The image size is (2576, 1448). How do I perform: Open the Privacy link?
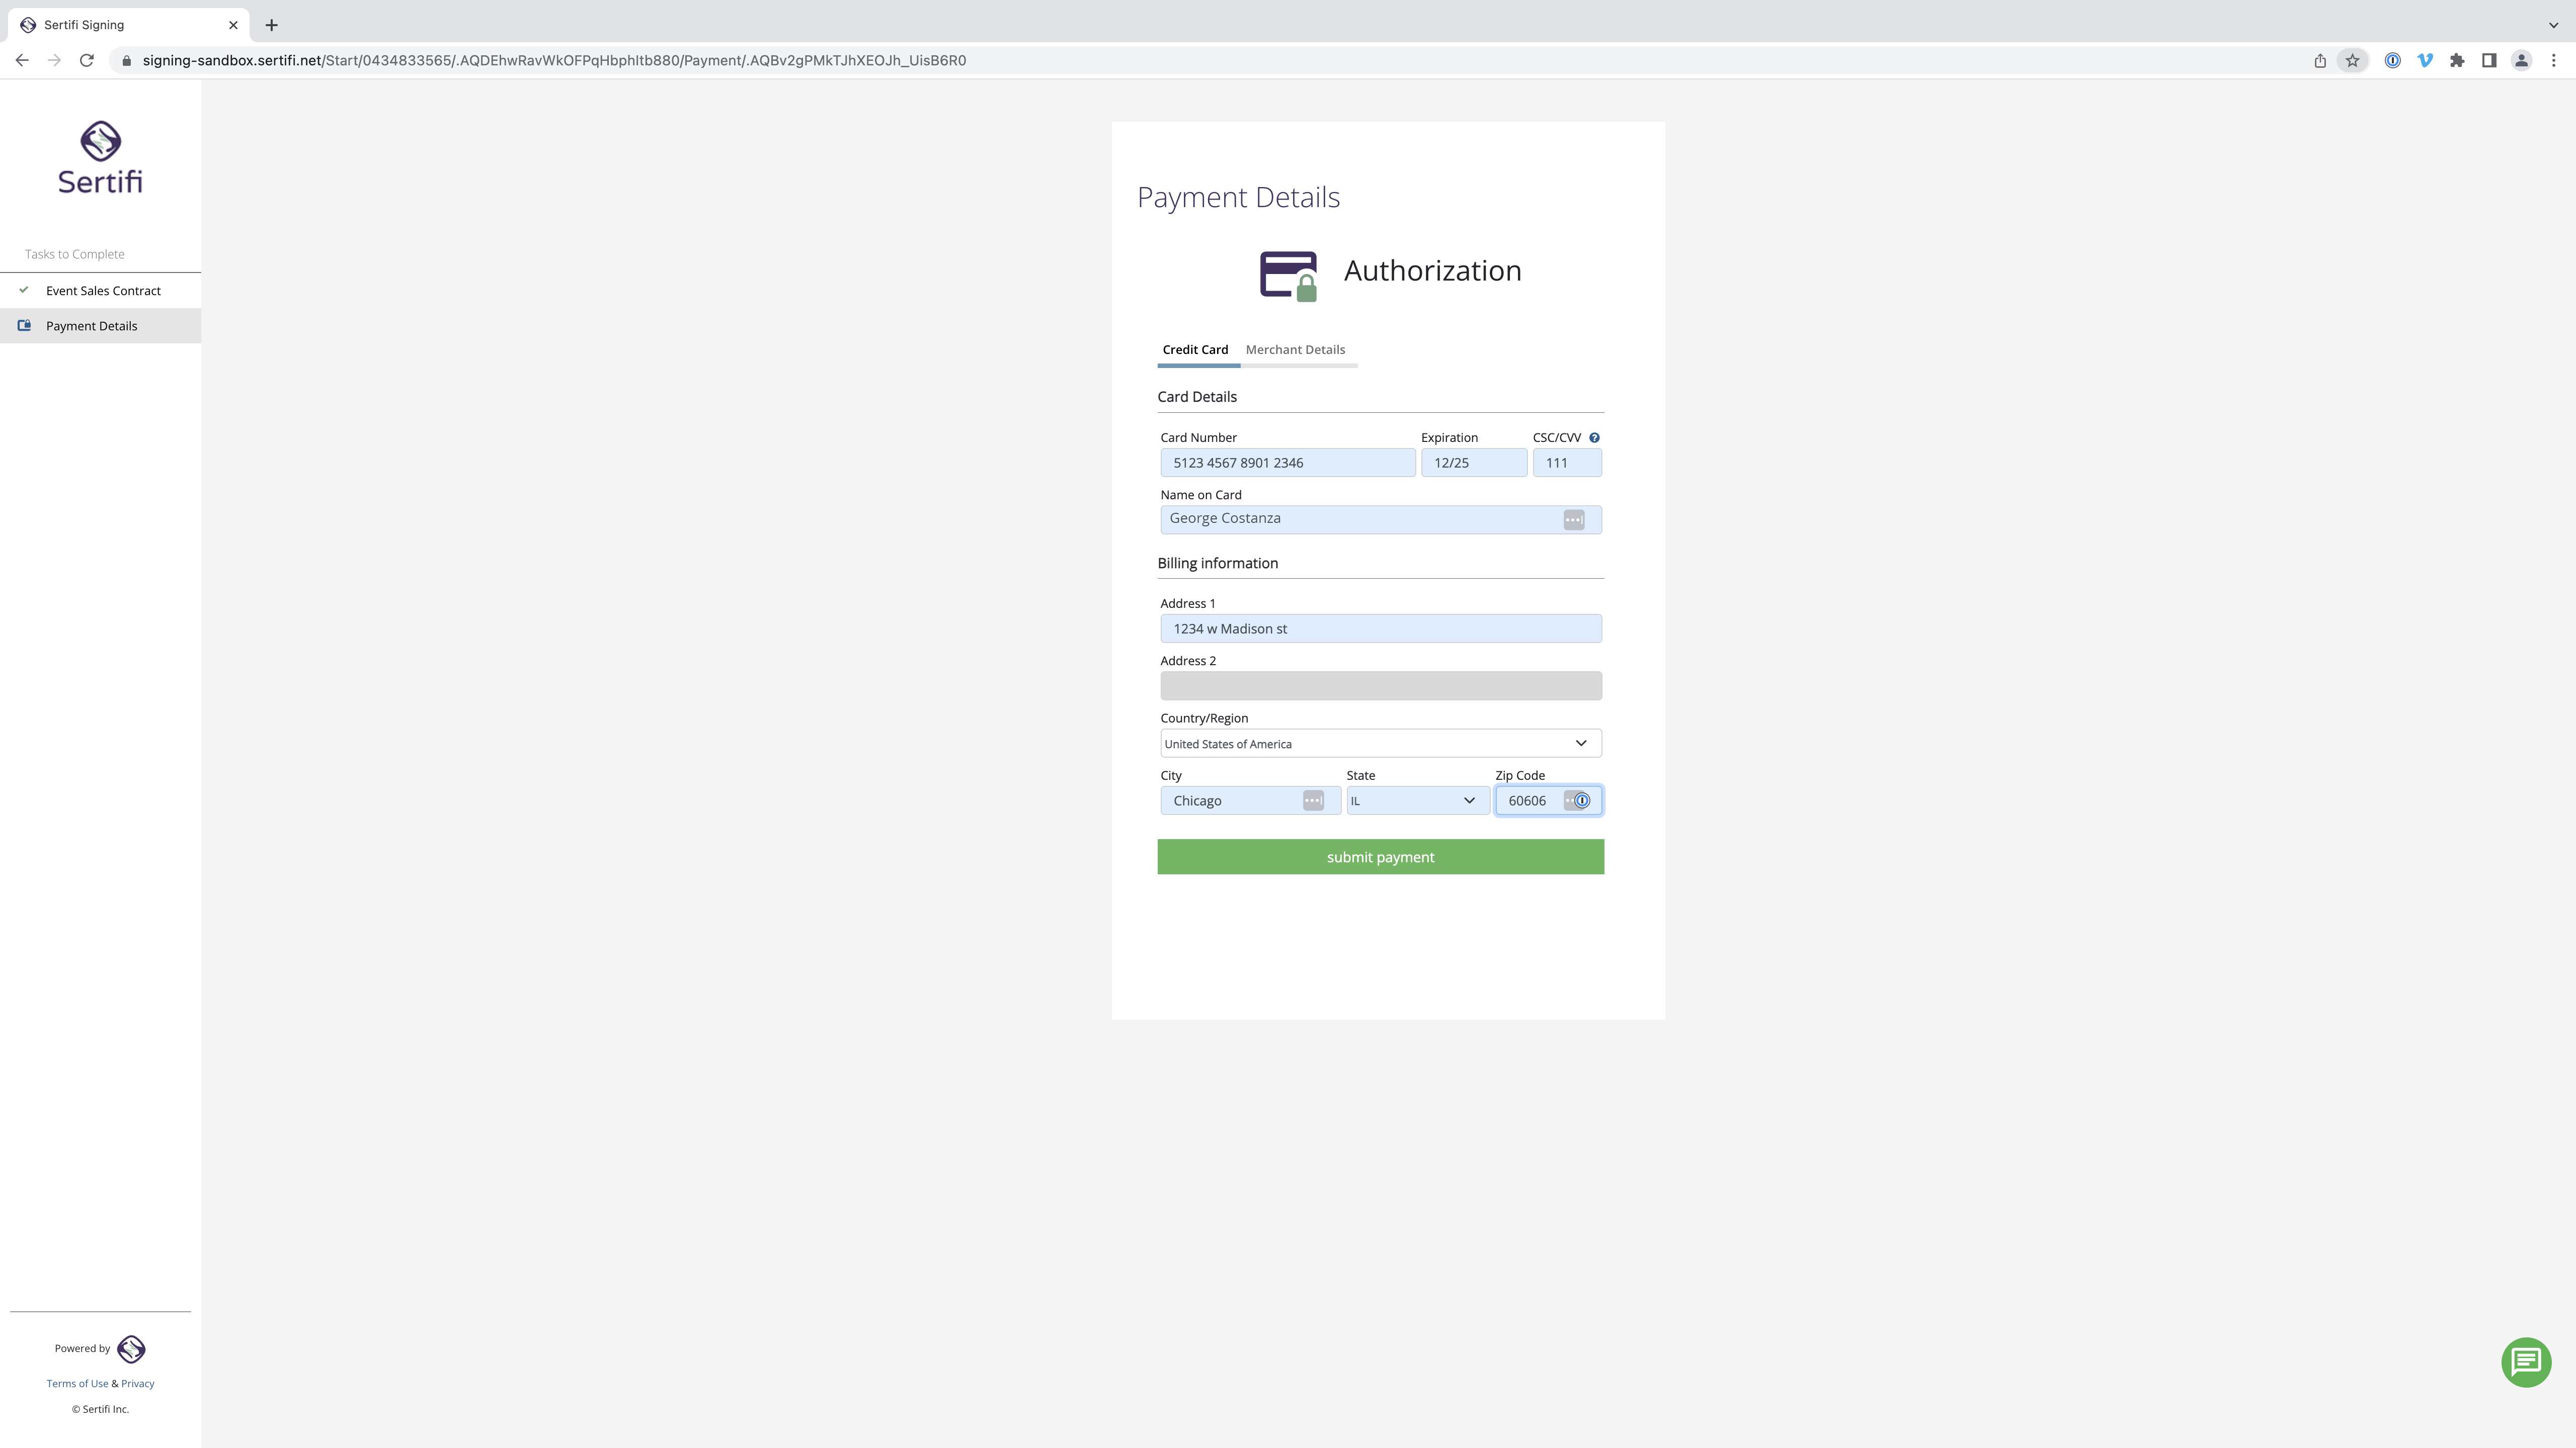click(x=138, y=1384)
